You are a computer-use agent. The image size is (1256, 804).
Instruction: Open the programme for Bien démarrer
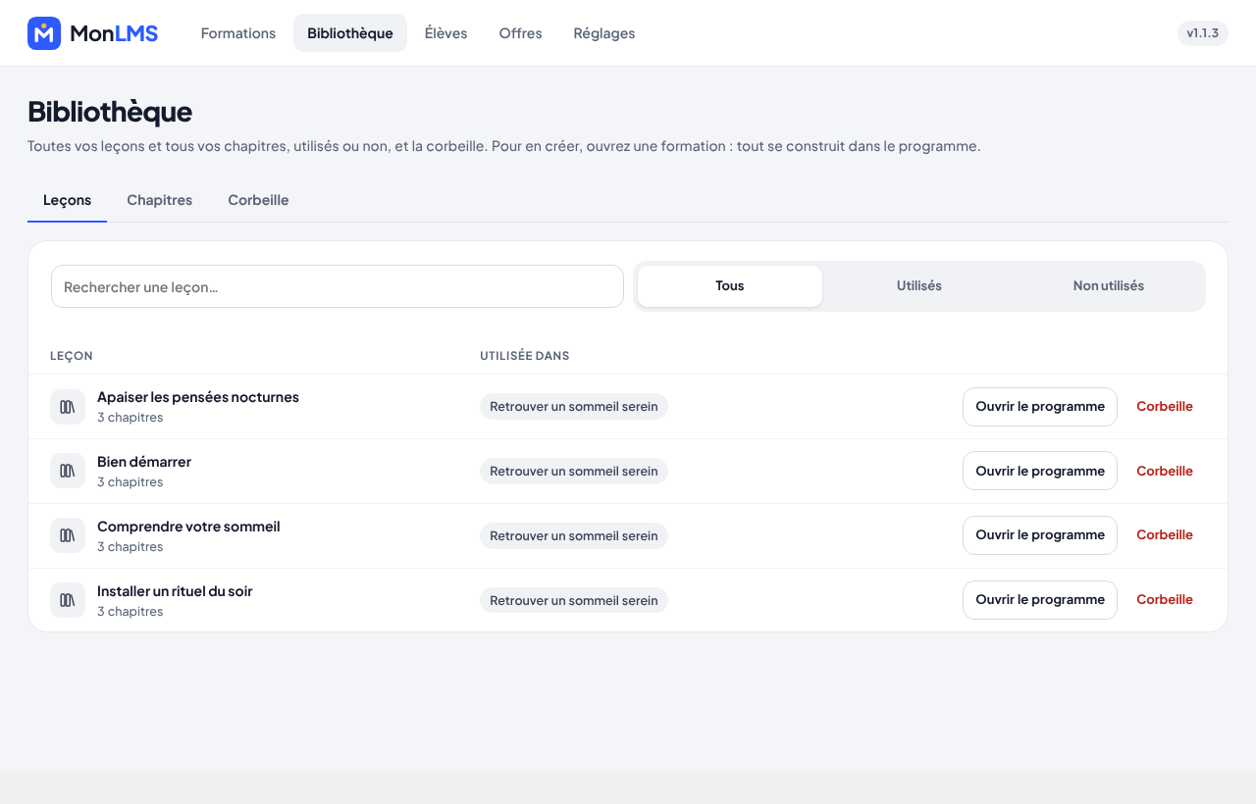coord(1040,471)
